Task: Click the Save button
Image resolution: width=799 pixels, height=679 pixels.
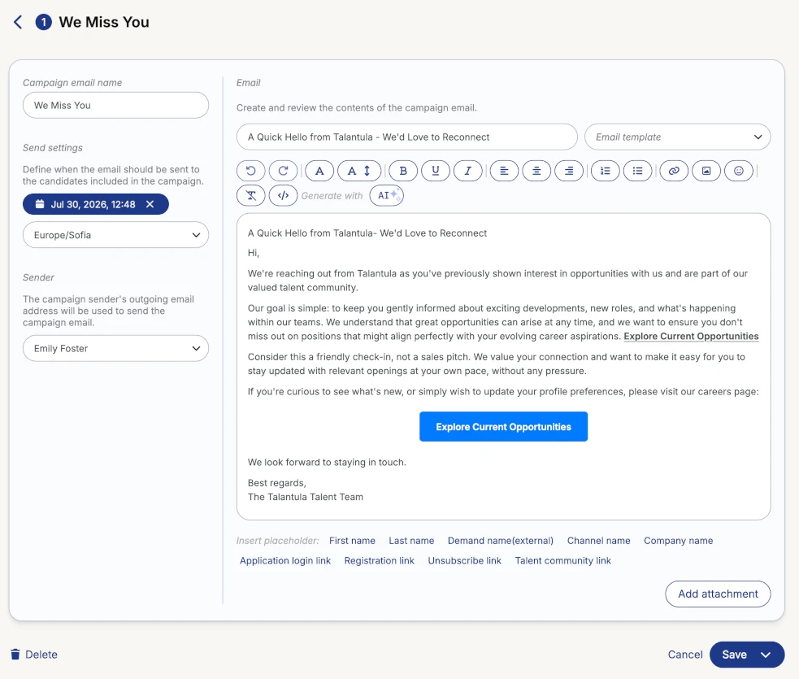Action: pyautogui.click(x=734, y=655)
